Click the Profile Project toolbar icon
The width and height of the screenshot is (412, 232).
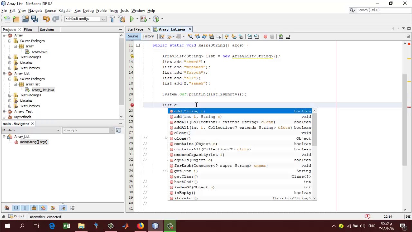(156, 19)
